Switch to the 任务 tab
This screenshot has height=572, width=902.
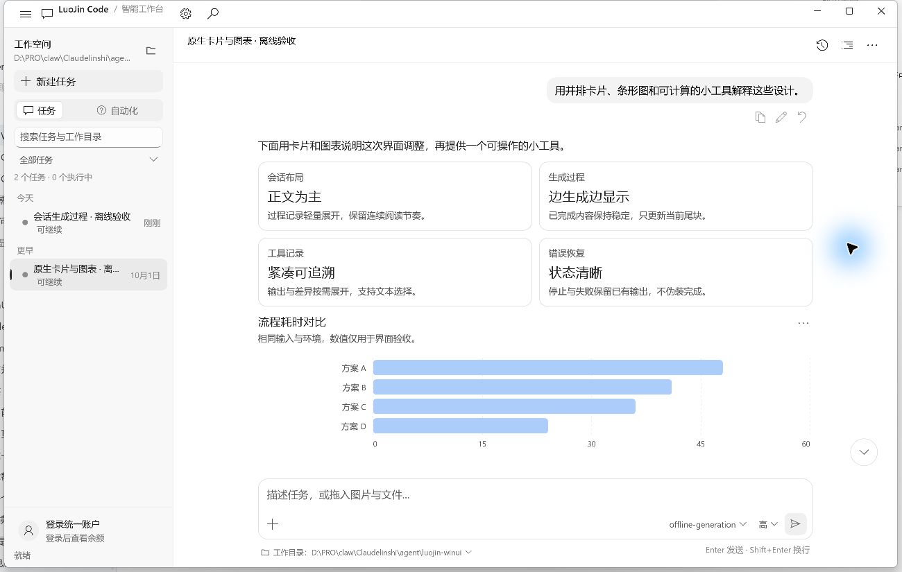[40, 110]
